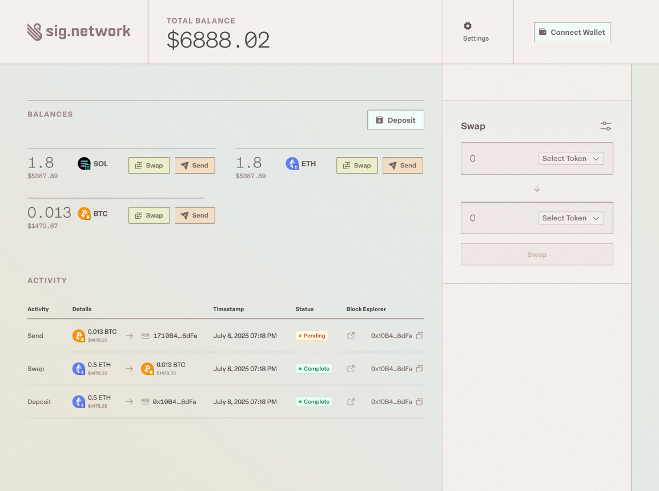Click the Details column header
659x491 pixels.
point(82,309)
